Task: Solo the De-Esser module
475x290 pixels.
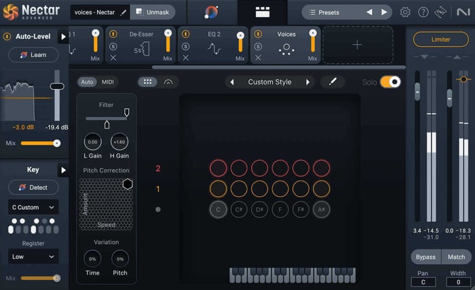Action: (x=113, y=46)
